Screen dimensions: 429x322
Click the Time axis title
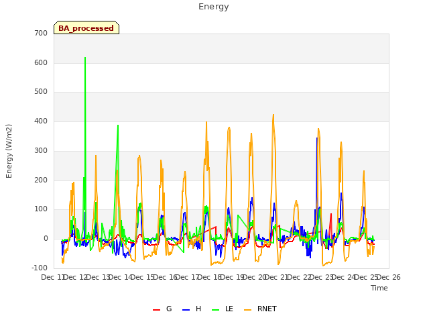379,288
